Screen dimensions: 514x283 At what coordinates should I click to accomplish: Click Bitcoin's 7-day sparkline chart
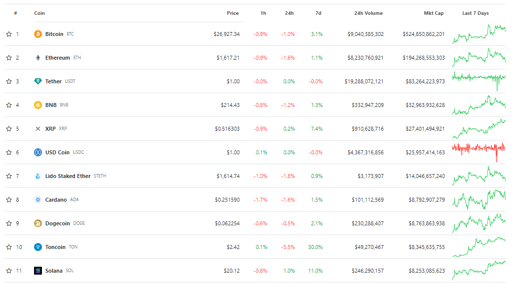click(x=479, y=34)
